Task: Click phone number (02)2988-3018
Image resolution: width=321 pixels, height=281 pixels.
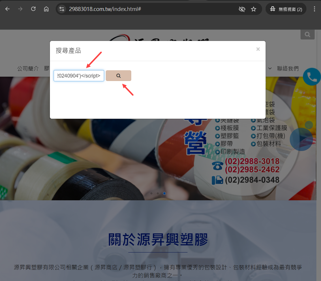Action: click(x=252, y=161)
